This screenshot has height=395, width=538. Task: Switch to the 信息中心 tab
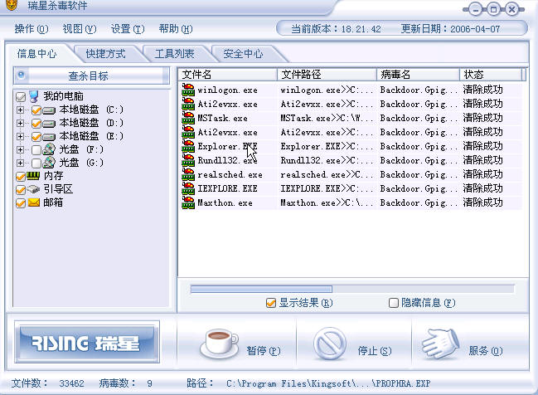click(37, 54)
